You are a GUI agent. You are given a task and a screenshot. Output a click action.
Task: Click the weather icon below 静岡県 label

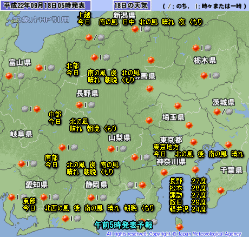[97, 198]
